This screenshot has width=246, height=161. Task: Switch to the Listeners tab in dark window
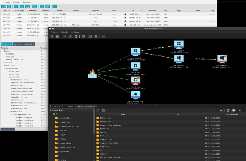pos(69,106)
